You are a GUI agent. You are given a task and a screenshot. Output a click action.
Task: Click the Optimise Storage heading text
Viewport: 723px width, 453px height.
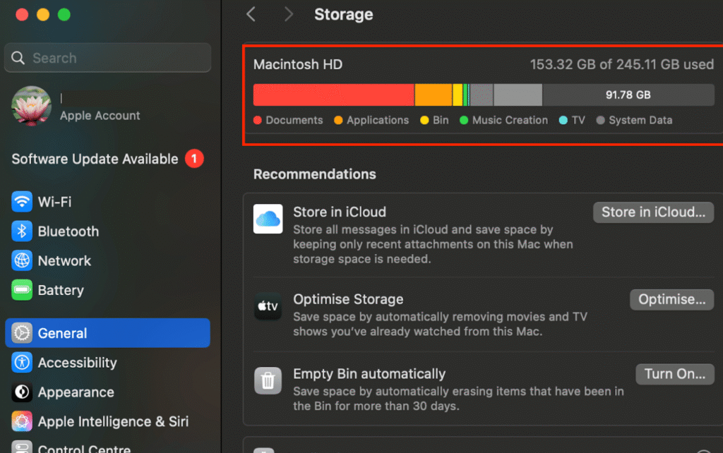pos(348,299)
